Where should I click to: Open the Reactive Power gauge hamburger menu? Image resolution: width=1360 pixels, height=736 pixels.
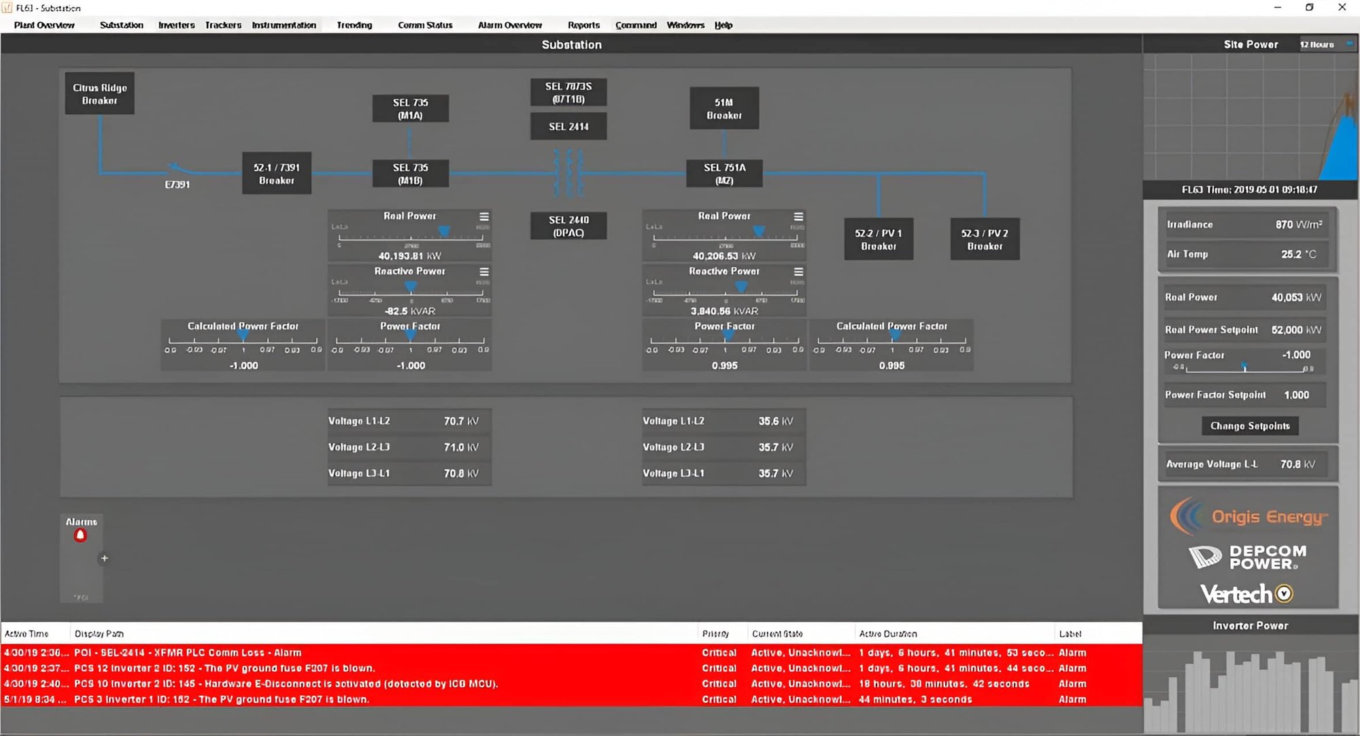(484, 270)
